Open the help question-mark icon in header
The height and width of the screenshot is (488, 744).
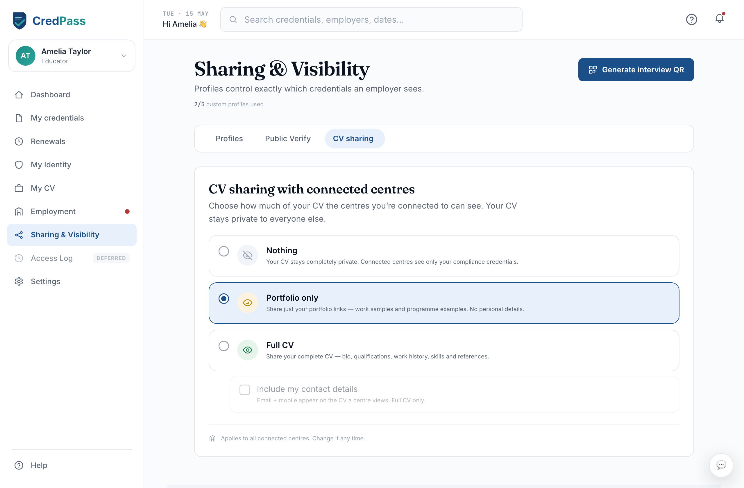click(691, 19)
